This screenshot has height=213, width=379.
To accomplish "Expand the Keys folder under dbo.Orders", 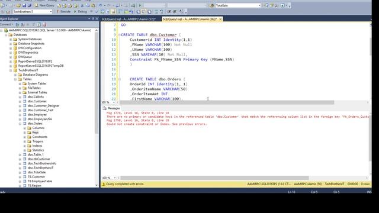I will coord(25,133).
